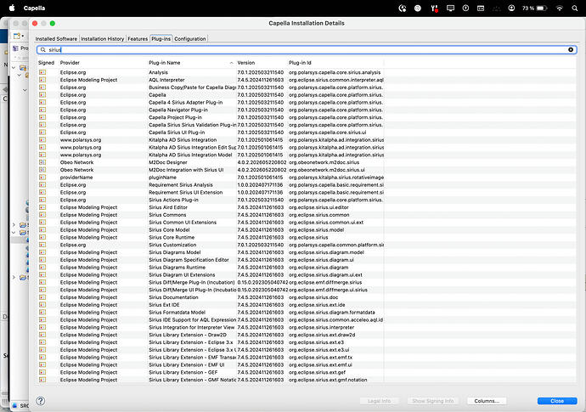Focus the plug-in filter text field

coord(307,50)
